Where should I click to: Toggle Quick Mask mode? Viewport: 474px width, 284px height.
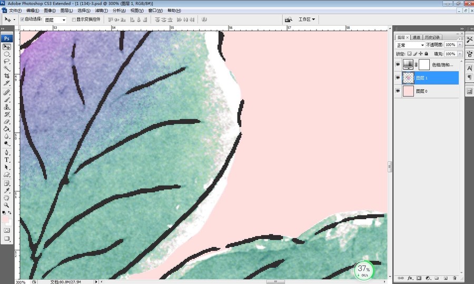7,230
